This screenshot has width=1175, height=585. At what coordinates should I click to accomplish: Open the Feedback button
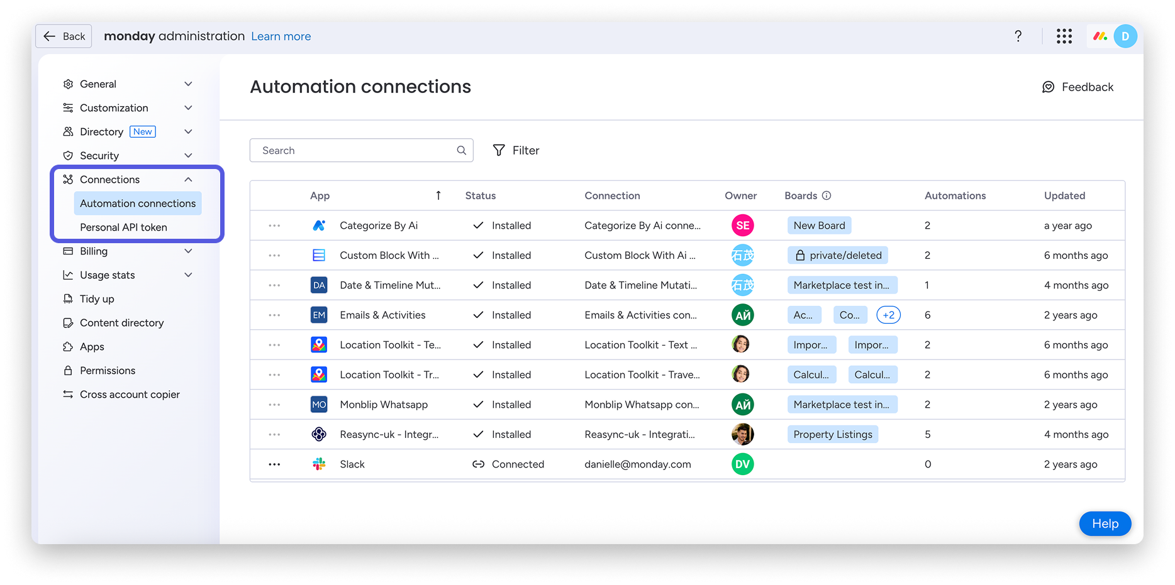(1078, 87)
